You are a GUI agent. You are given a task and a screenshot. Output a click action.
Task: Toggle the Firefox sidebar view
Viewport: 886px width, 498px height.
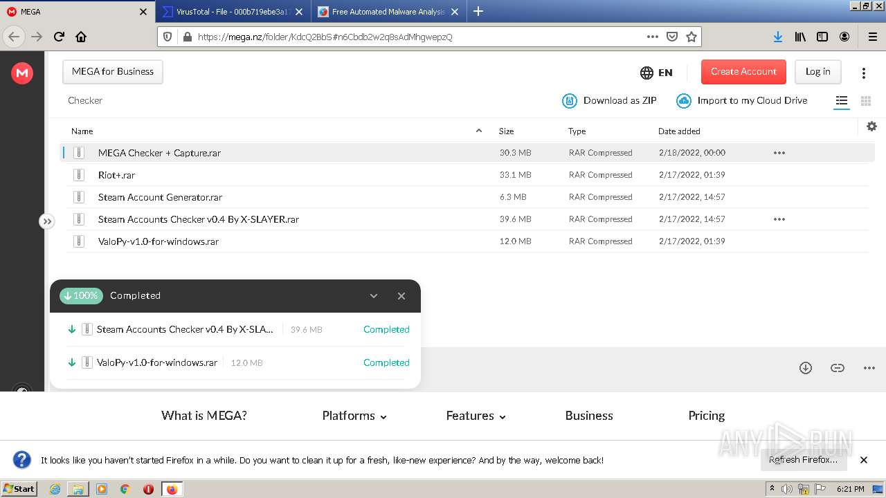click(x=822, y=37)
